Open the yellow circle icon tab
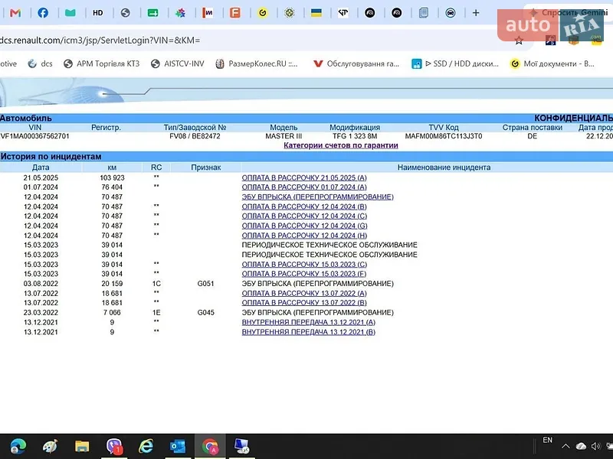Viewport: 613px width, 459px height. [262, 13]
